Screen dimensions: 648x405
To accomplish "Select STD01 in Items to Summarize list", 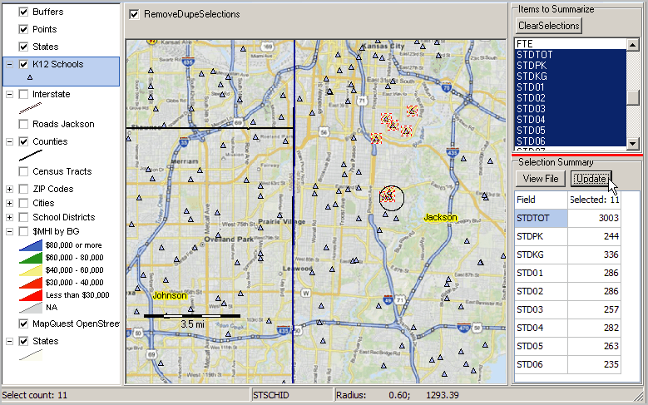I will 571,86.
